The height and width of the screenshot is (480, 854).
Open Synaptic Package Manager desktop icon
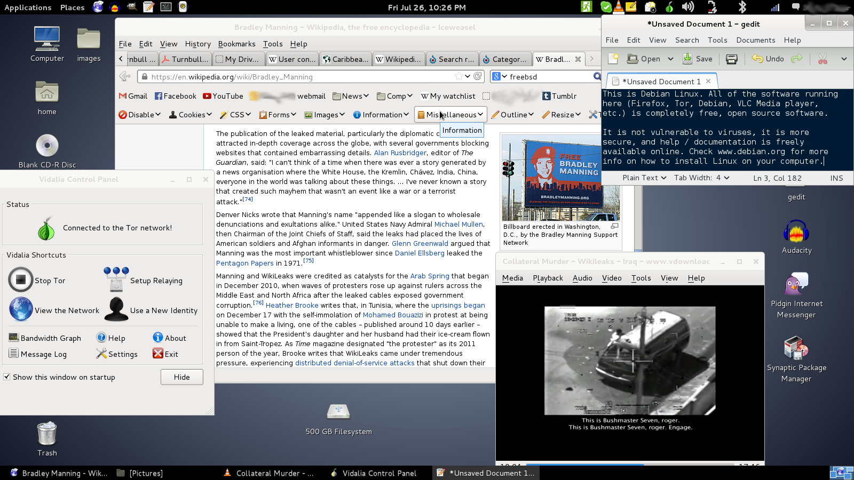pos(796,349)
